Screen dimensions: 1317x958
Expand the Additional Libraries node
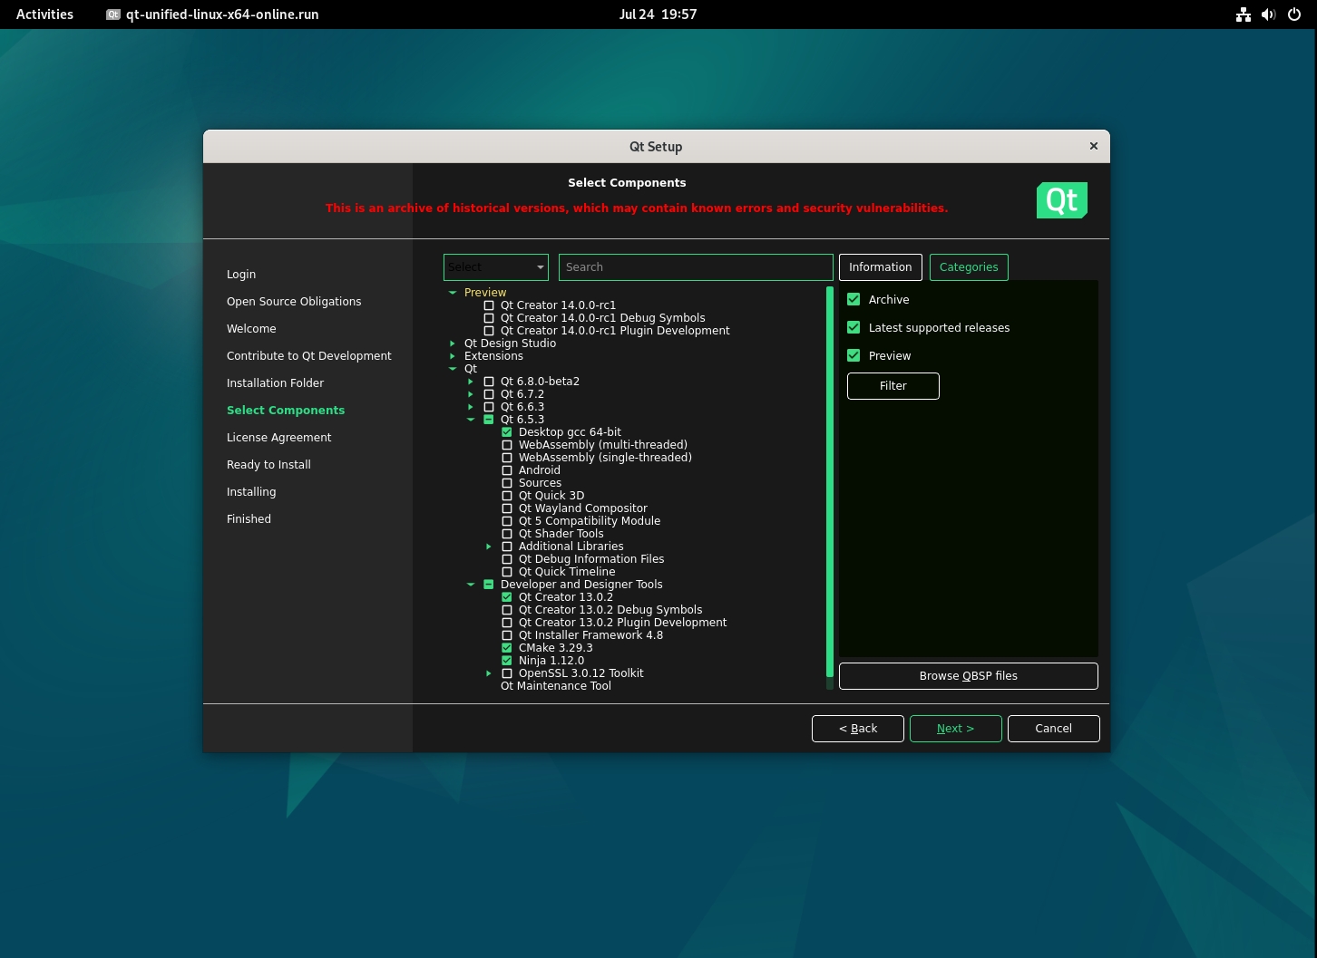pos(489,547)
